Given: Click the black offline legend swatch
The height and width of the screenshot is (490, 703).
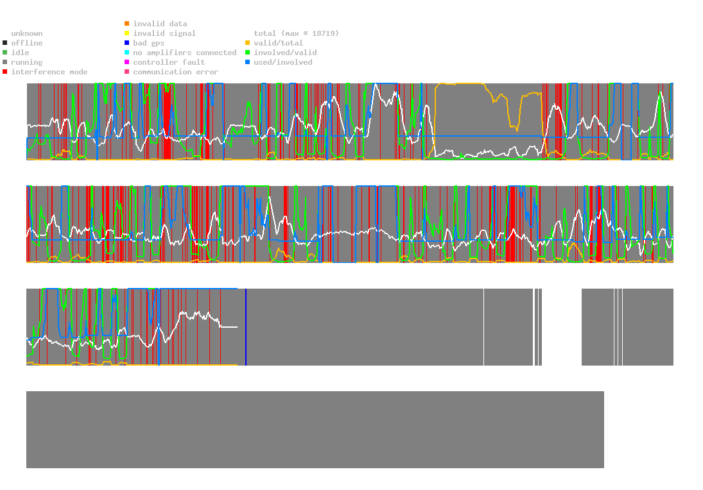Looking at the screenshot, I should click(x=5, y=43).
